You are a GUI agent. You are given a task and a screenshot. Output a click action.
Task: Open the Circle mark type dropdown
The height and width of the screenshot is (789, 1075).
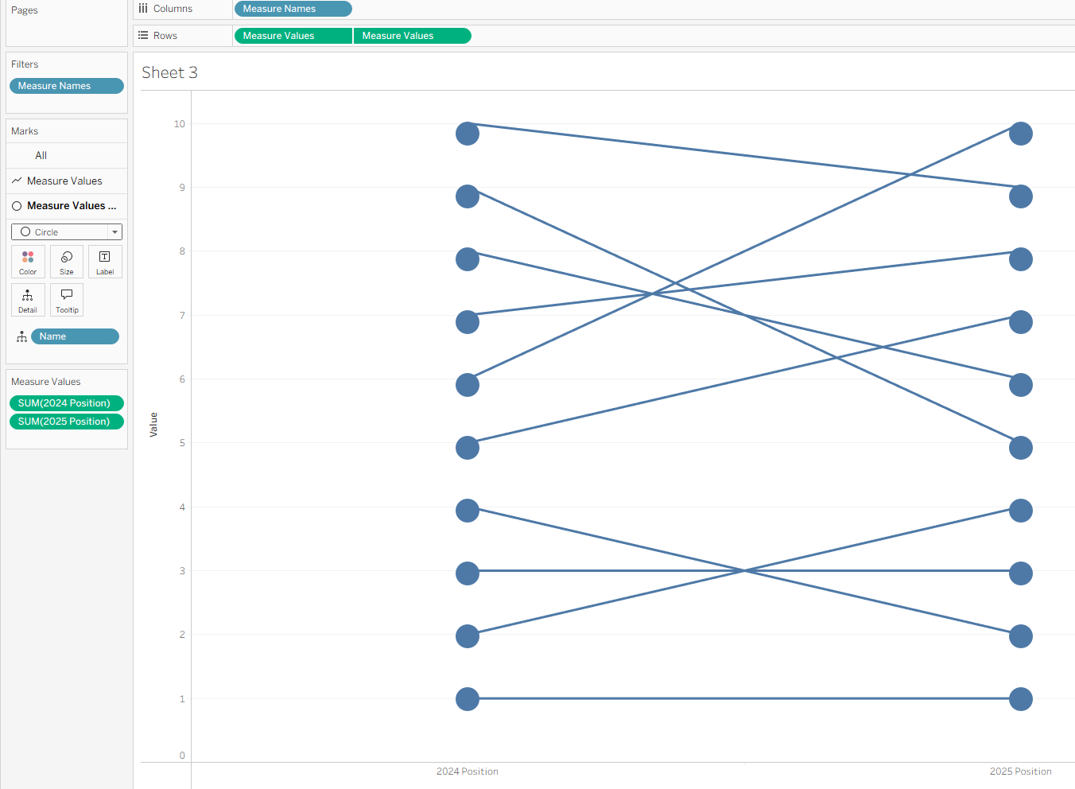(67, 232)
